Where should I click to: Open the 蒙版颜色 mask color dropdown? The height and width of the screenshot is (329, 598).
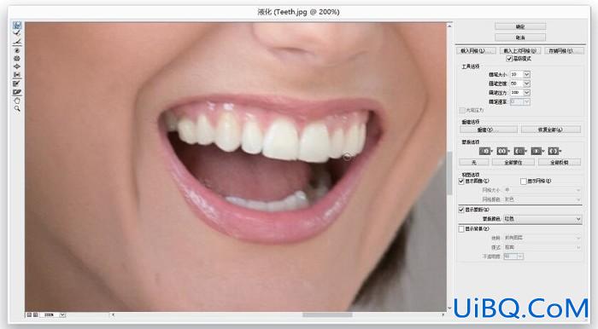[x=542, y=219]
